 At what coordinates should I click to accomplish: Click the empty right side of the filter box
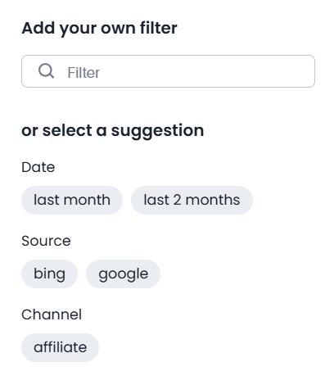click(246, 71)
